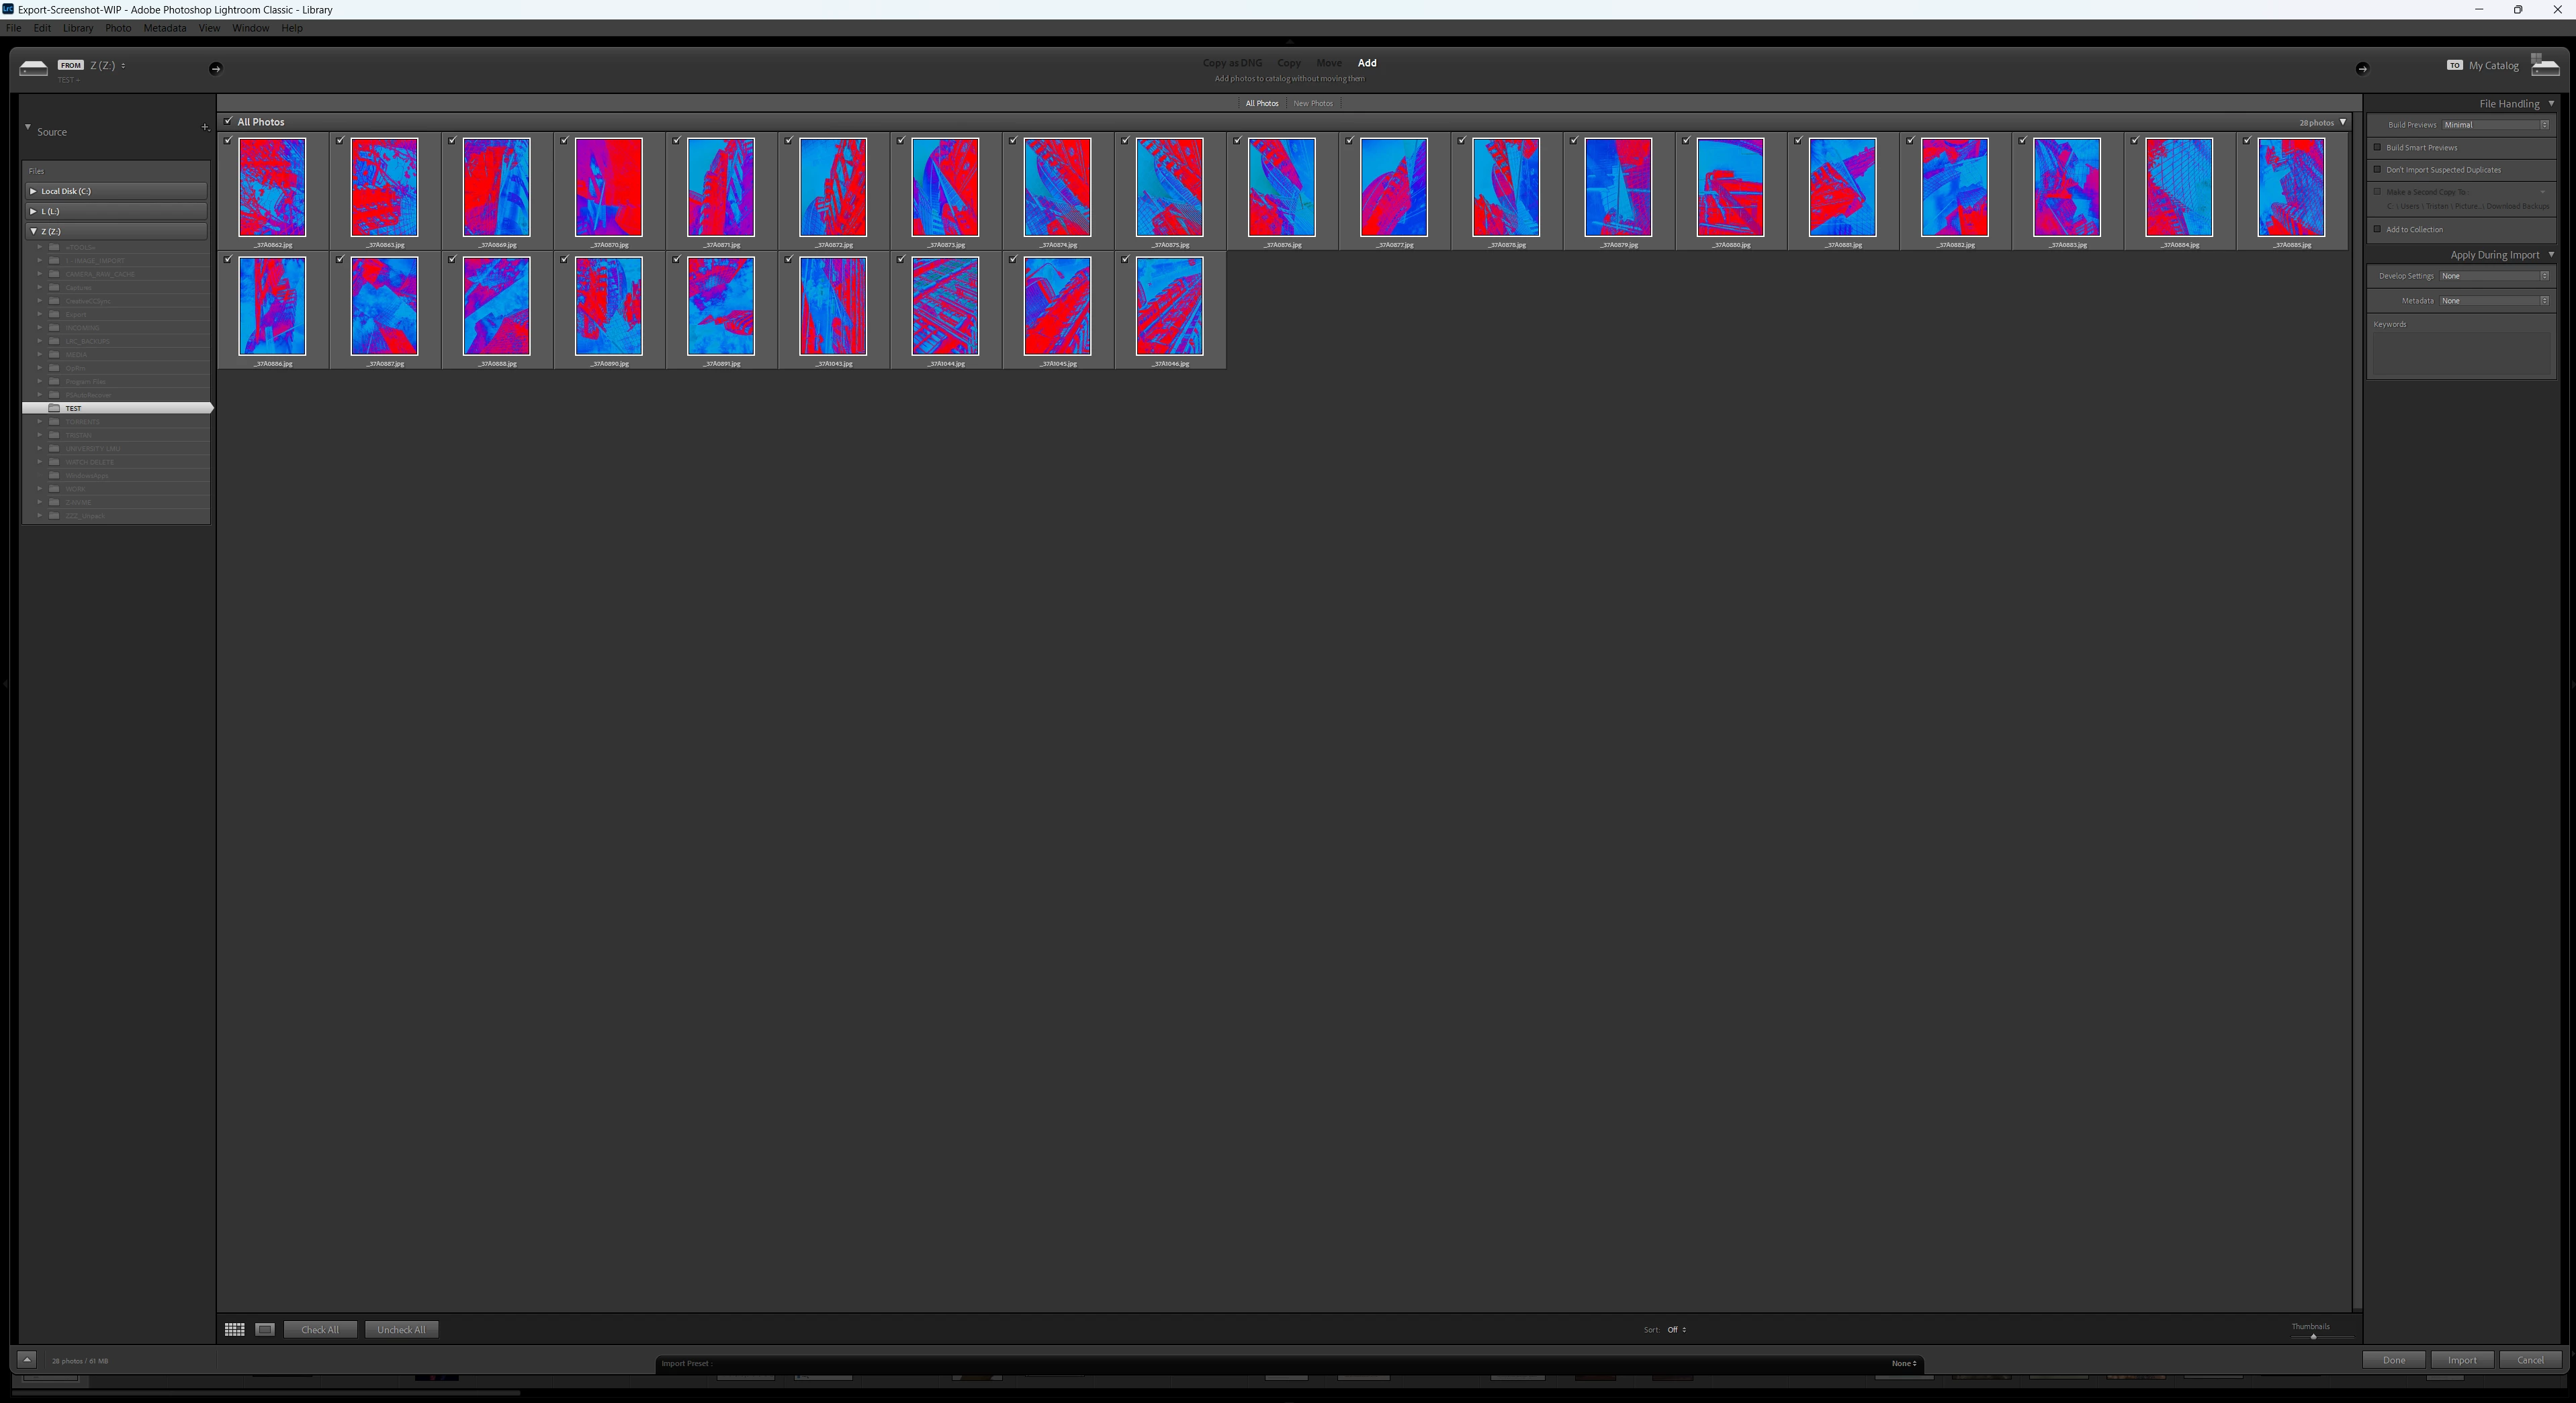Click the TEST folder icon in Source tree
The width and height of the screenshot is (2576, 1403).
tap(55, 407)
